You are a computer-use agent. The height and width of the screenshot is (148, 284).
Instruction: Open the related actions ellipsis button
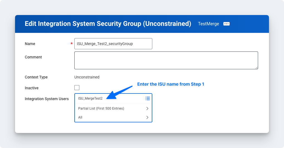[226, 24]
